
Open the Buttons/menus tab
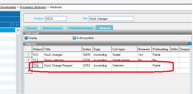[53, 28]
